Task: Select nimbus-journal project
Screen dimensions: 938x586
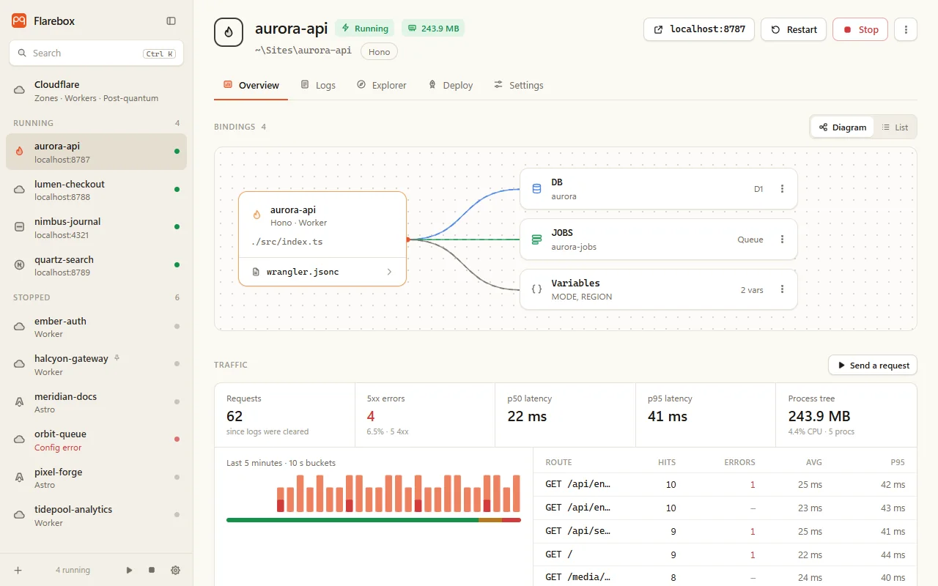Action: (96, 228)
